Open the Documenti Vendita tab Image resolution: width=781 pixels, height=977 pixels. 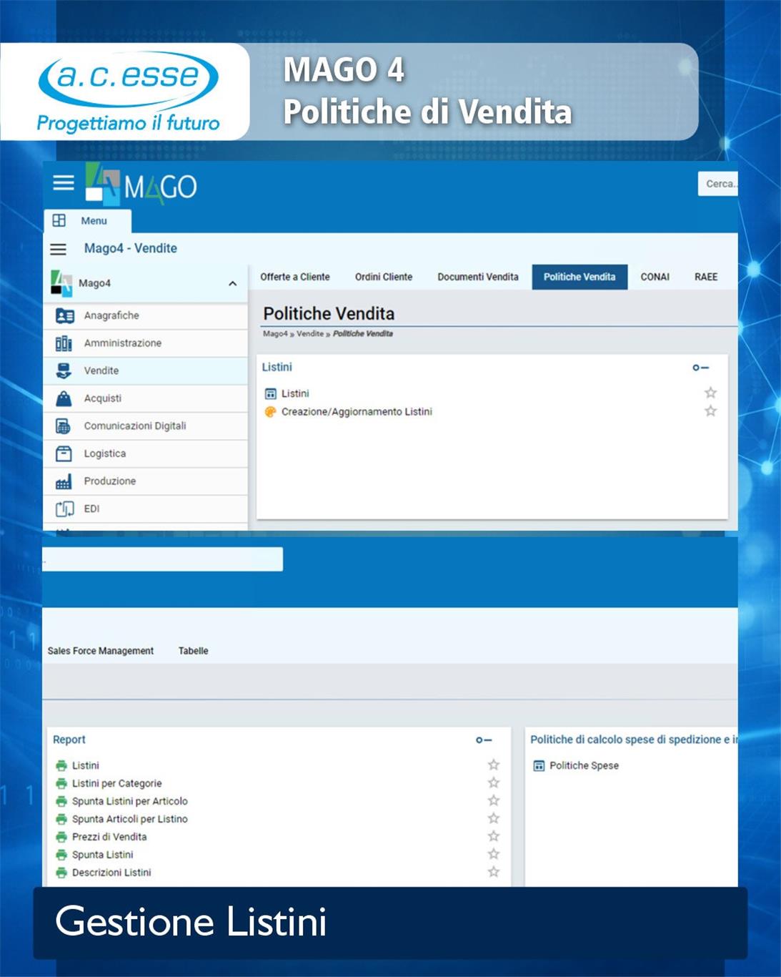pos(478,277)
